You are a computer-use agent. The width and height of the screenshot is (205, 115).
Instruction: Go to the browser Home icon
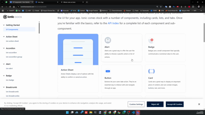click(x=14, y=7)
